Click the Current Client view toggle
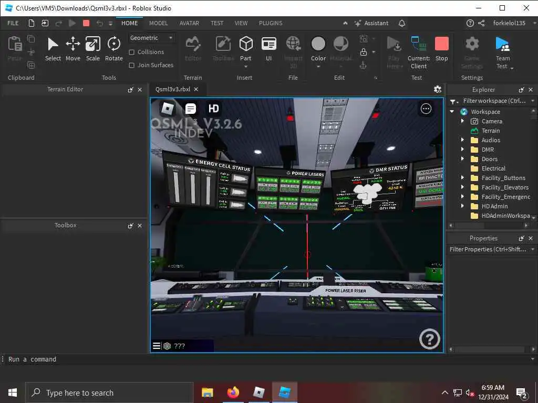The height and width of the screenshot is (403, 538). point(419,53)
